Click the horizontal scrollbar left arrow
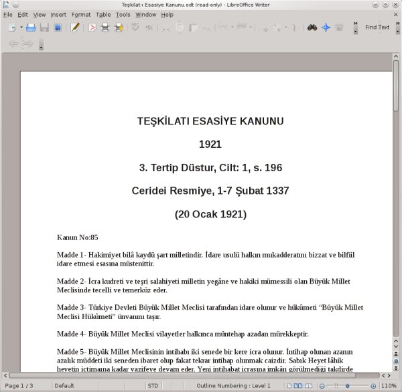 coord(5,376)
